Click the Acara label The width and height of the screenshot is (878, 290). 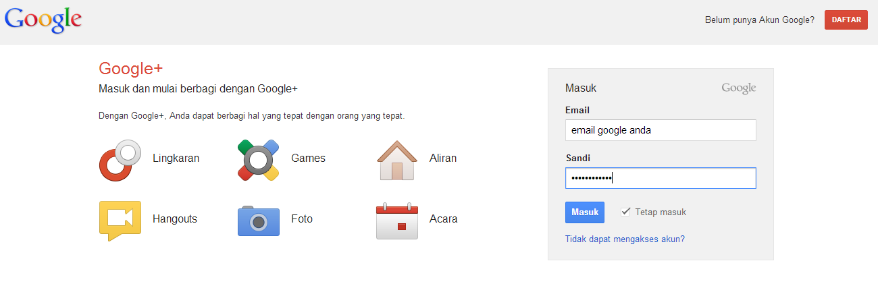444,219
